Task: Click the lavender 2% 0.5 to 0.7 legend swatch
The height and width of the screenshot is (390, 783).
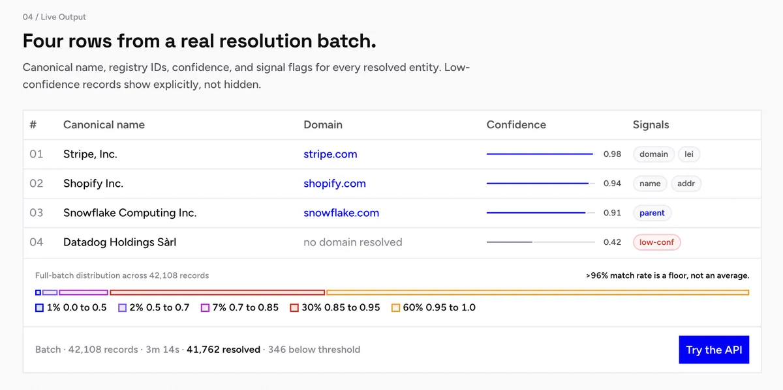Action: 122,307
